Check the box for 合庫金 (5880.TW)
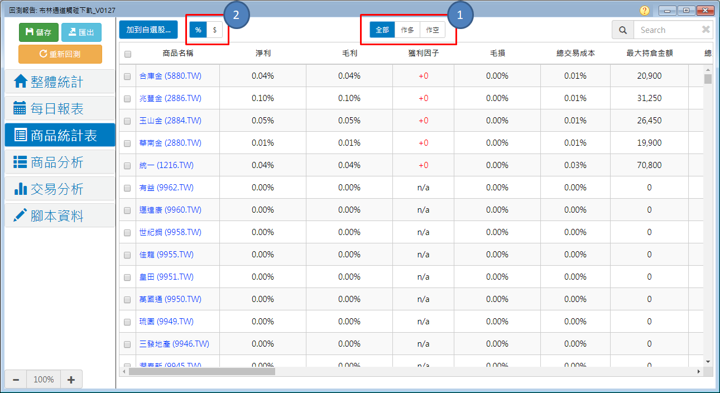The height and width of the screenshot is (393, 720). (x=128, y=76)
